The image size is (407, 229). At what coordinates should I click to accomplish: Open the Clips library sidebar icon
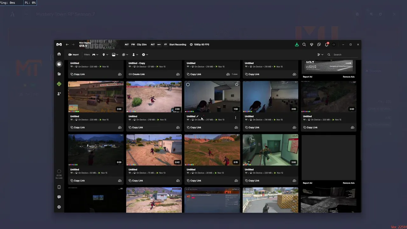59,64
